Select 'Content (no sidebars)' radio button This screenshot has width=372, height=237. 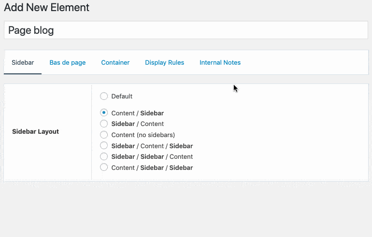[104, 135]
